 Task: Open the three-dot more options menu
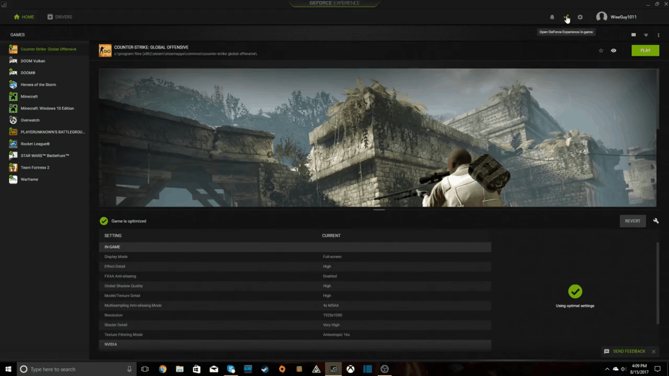click(658, 35)
